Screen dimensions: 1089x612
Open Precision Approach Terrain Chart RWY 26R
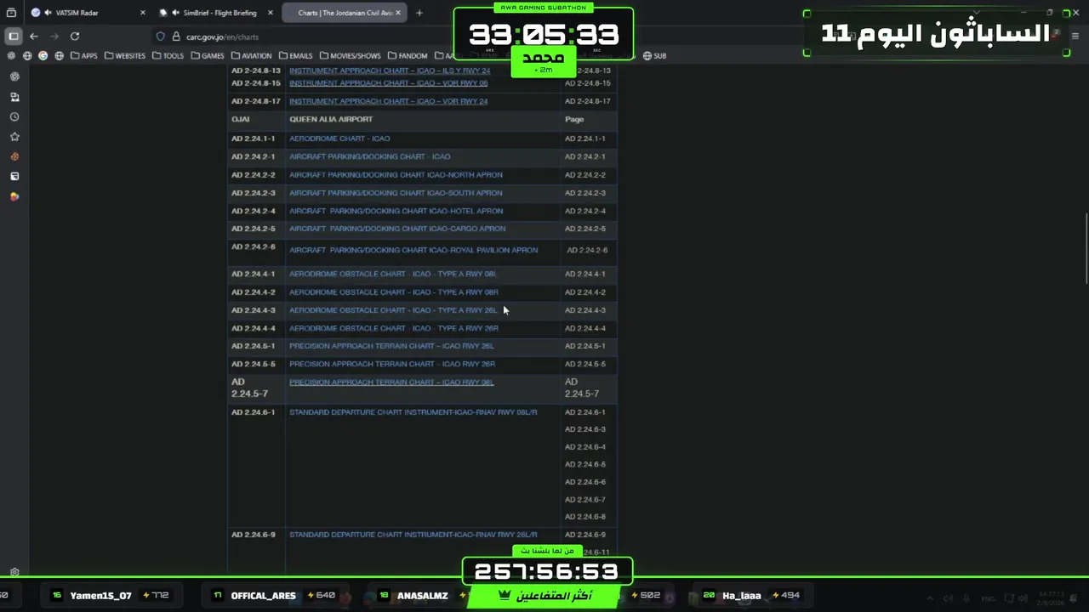click(x=392, y=364)
